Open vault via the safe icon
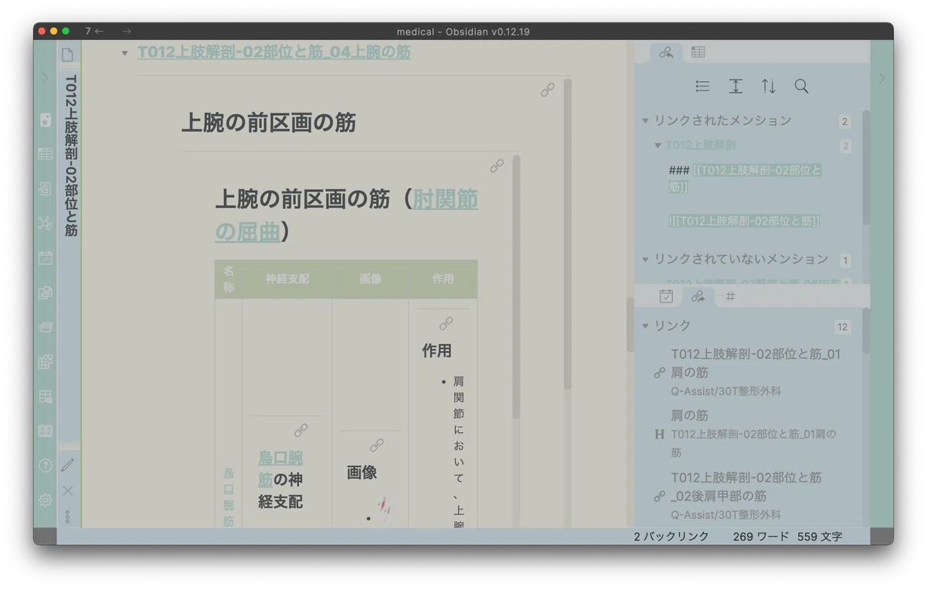Image resolution: width=927 pixels, height=589 pixels. [x=45, y=431]
